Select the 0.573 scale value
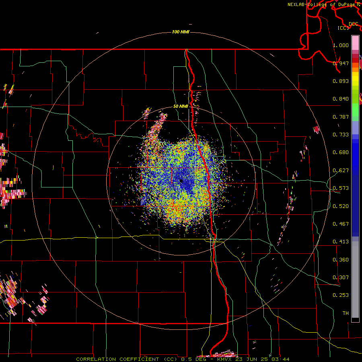362x362 pixels. (341, 188)
